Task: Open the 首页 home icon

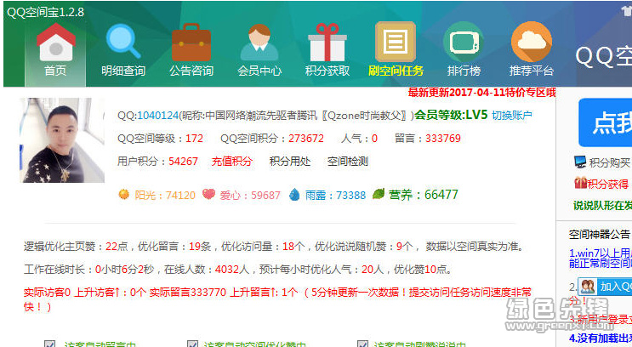Action: pos(55,43)
